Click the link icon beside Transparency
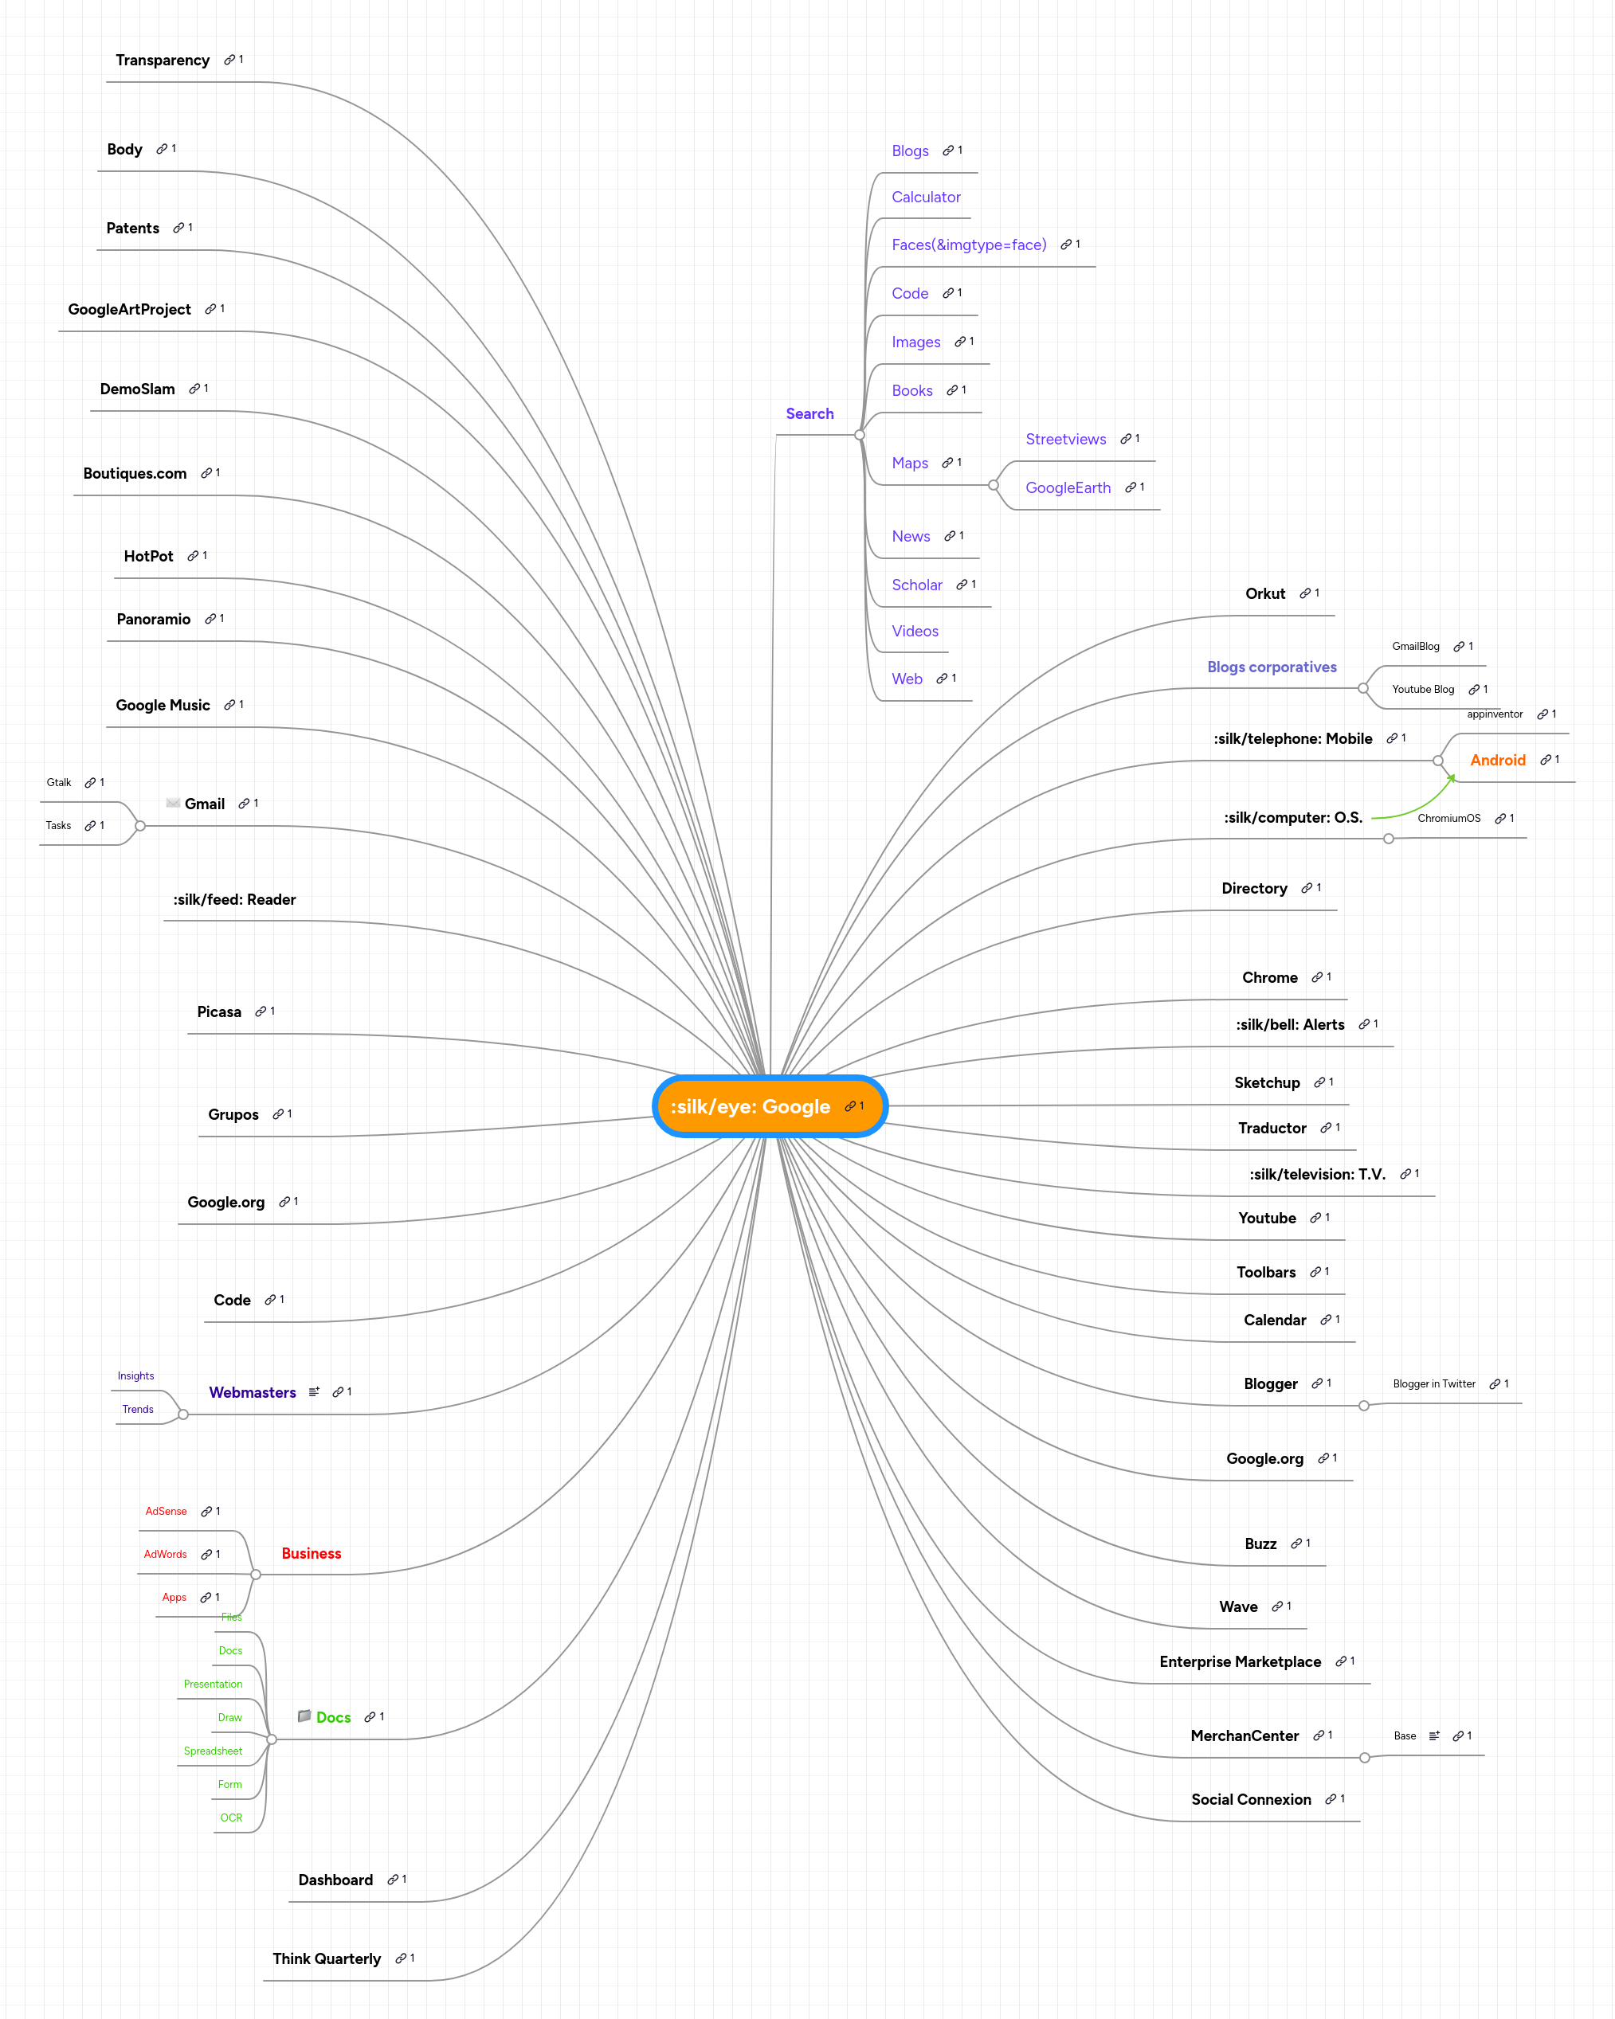 [229, 59]
